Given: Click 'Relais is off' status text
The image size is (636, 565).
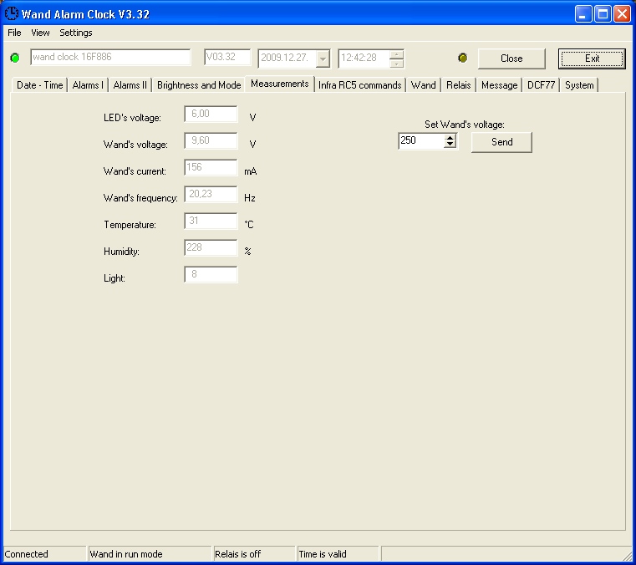Looking at the screenshot, I should 237,554.
